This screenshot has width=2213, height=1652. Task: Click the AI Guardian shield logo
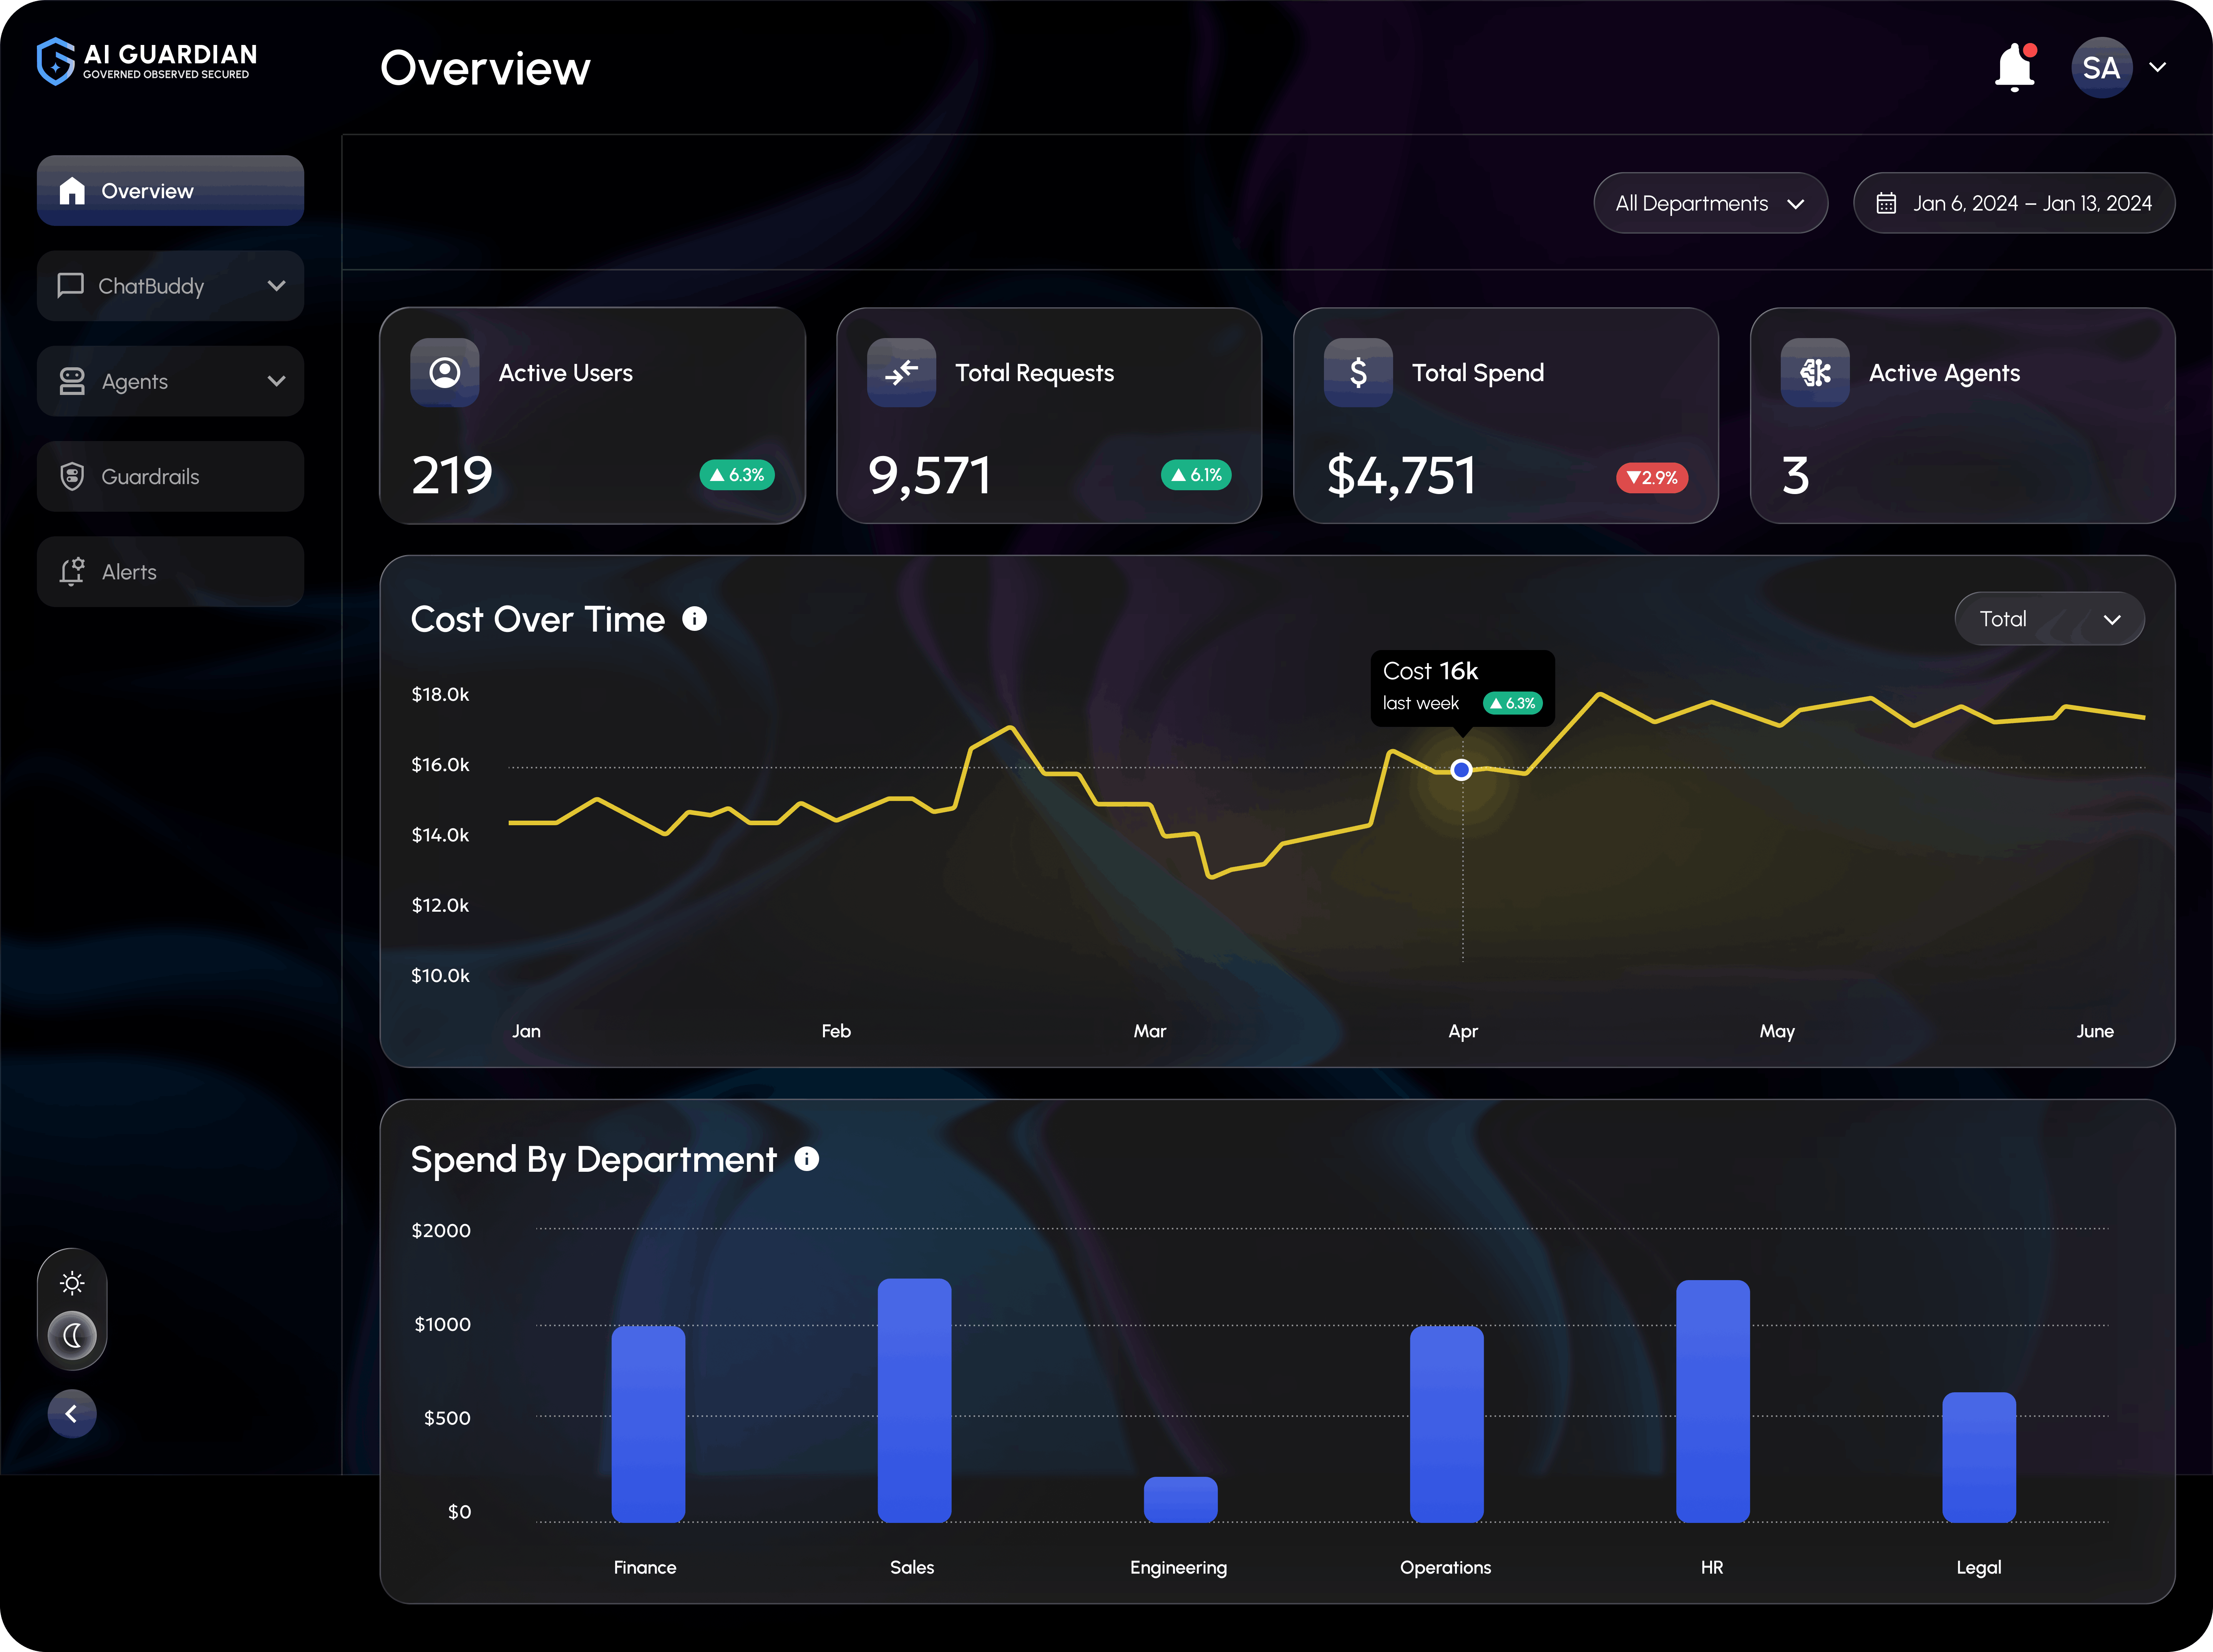pos(56,62)
